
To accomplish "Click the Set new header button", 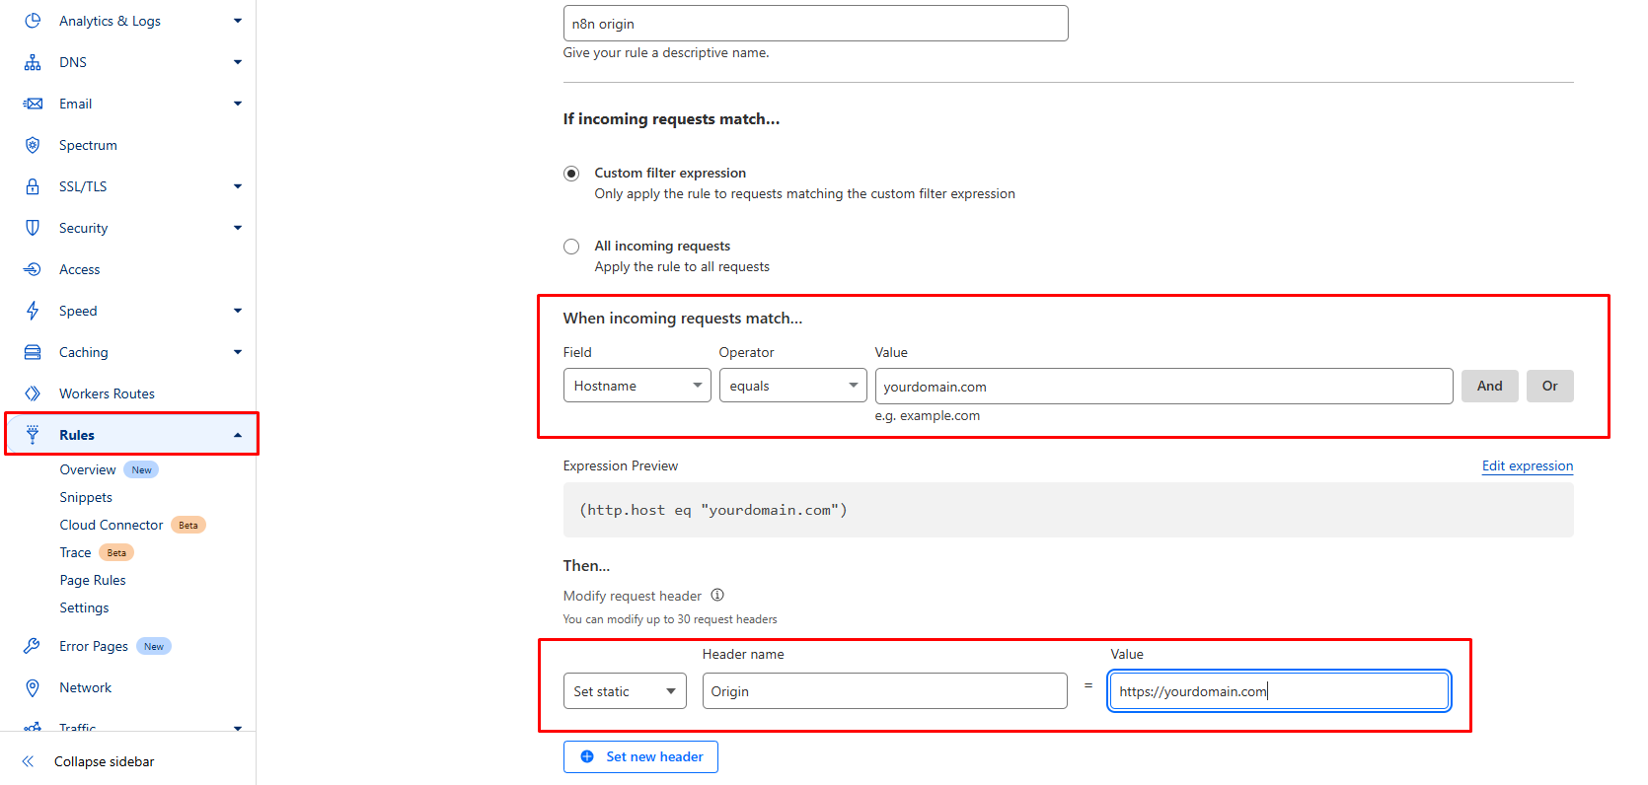I will coord(640,756).
